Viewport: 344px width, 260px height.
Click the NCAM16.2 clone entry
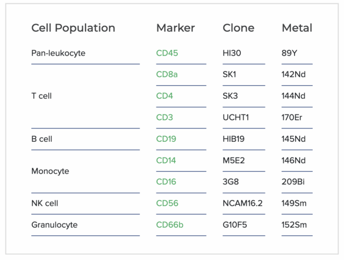point(242,204)
